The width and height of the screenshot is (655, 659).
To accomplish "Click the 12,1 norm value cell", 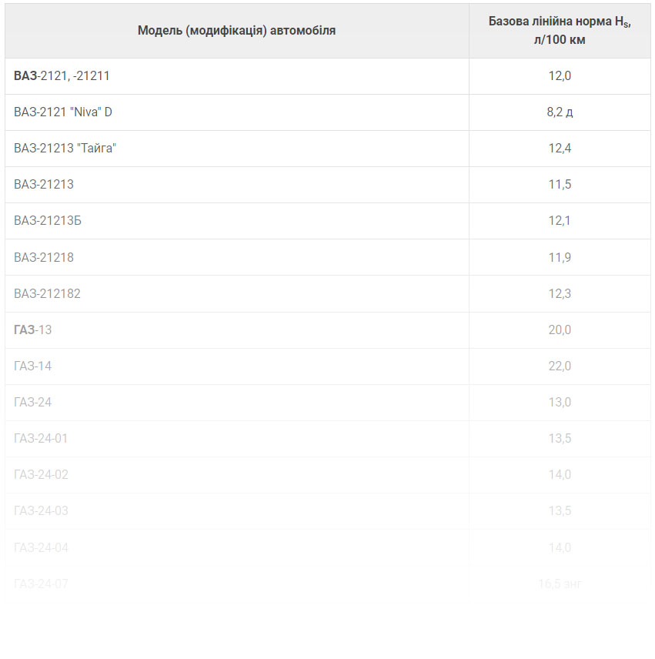I will [x=560, y=221].
